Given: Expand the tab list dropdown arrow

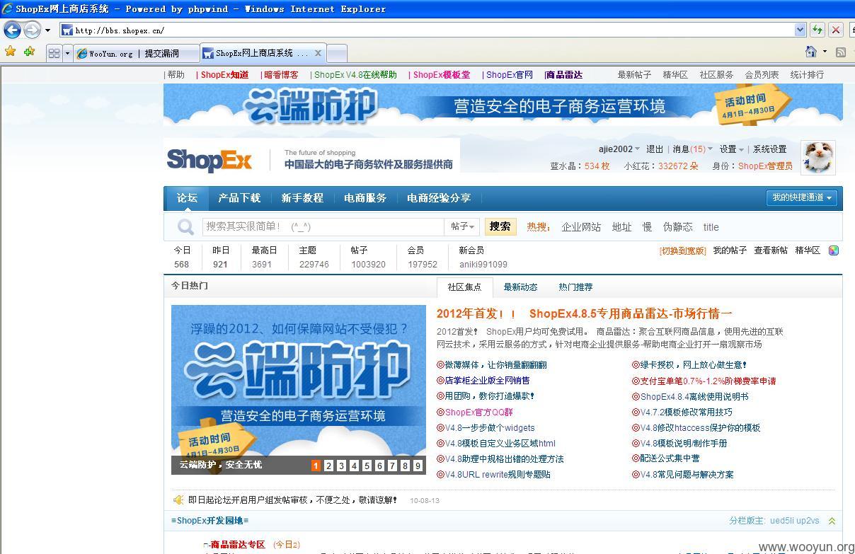Looking at the screenshot, I should pos(68,53).
